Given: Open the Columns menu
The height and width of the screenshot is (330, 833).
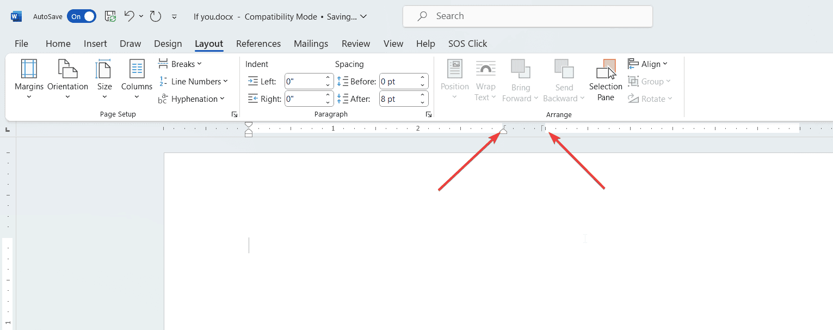Looking at the screenshot, I should click(137, 80).
